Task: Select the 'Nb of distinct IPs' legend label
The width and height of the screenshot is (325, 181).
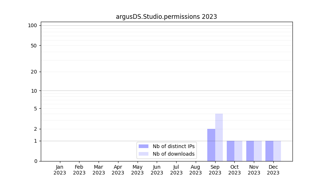Action: point(173,146)
